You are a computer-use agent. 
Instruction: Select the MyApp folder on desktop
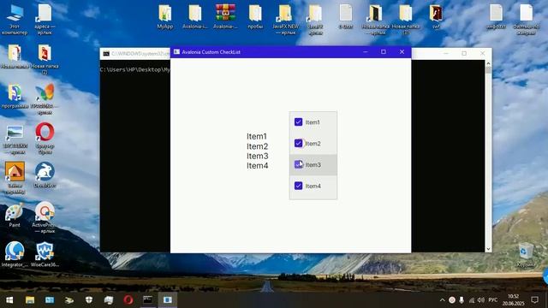coord(165,17)
